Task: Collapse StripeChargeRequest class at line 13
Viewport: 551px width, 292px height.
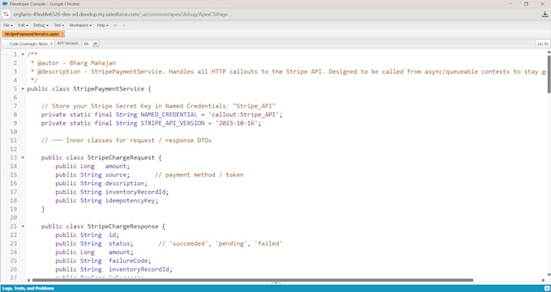Action: pos(23,158)
